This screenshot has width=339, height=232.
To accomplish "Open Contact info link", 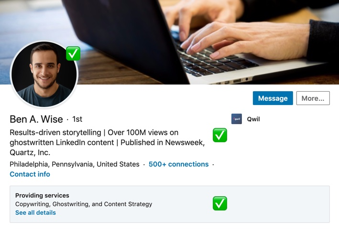I will [30, 174].
